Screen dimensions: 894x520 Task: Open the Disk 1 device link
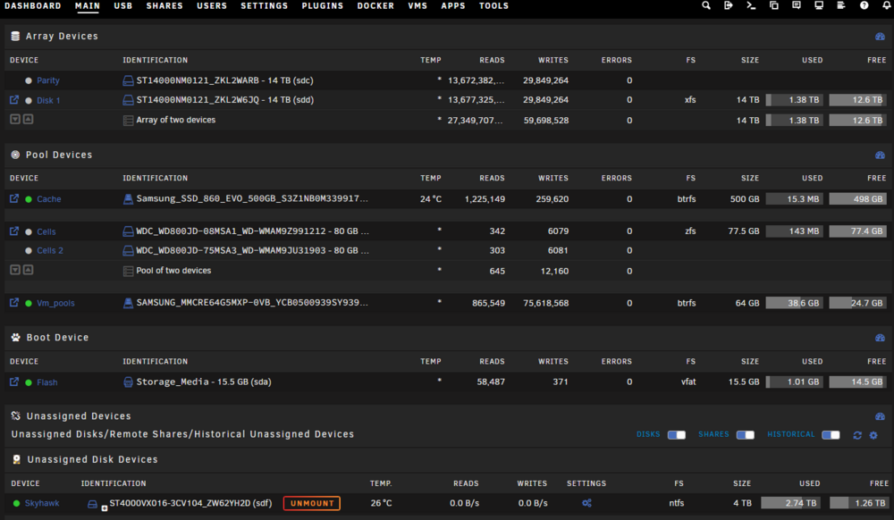pyautogui.click(x=48, y=100)
